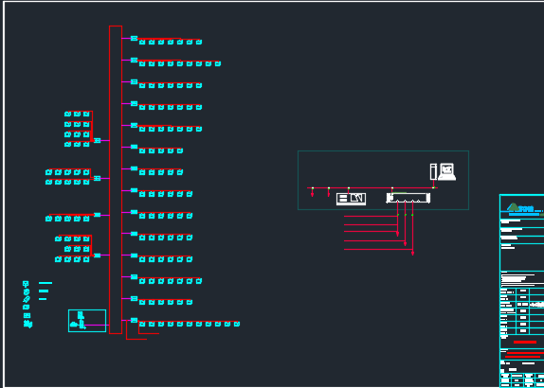
Task: Select top row's distribution box on trunk
Action: coord(135,39)
